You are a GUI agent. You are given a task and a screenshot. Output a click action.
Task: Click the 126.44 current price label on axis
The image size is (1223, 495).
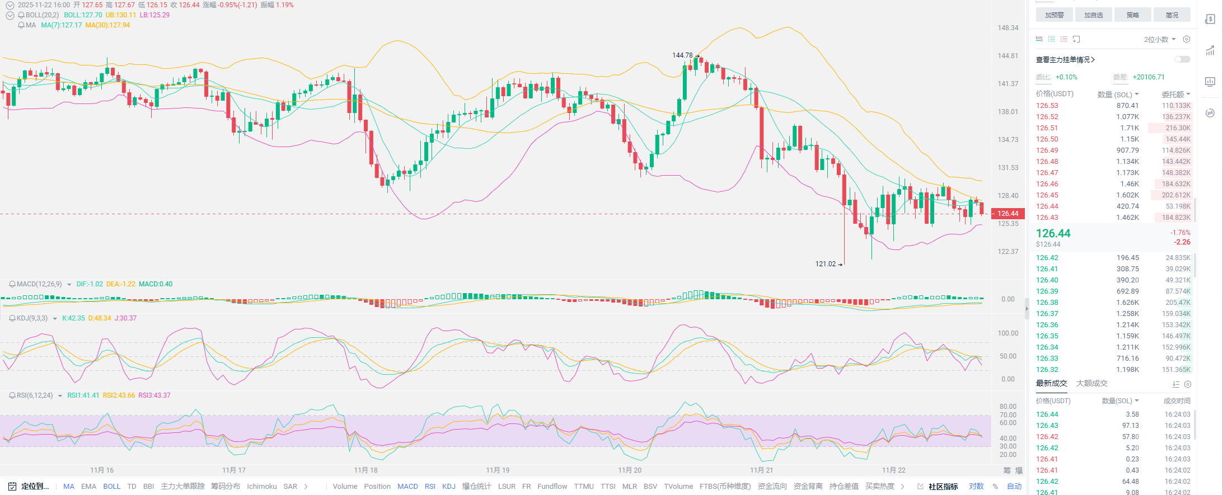point(1008,213)
